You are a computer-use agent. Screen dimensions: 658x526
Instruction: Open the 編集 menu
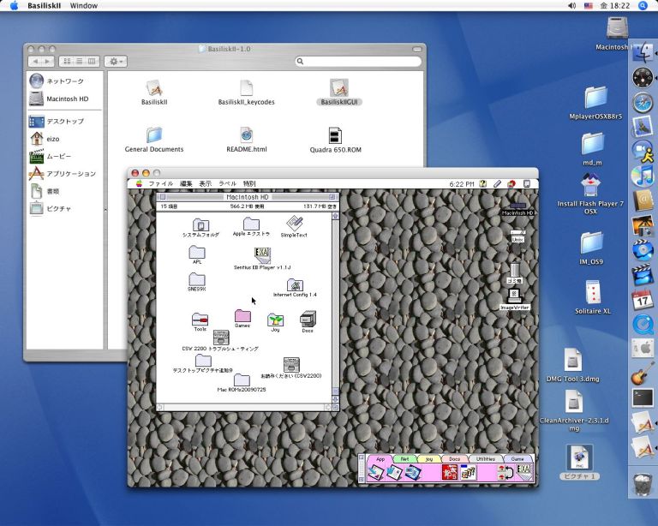tap(186, 183)
